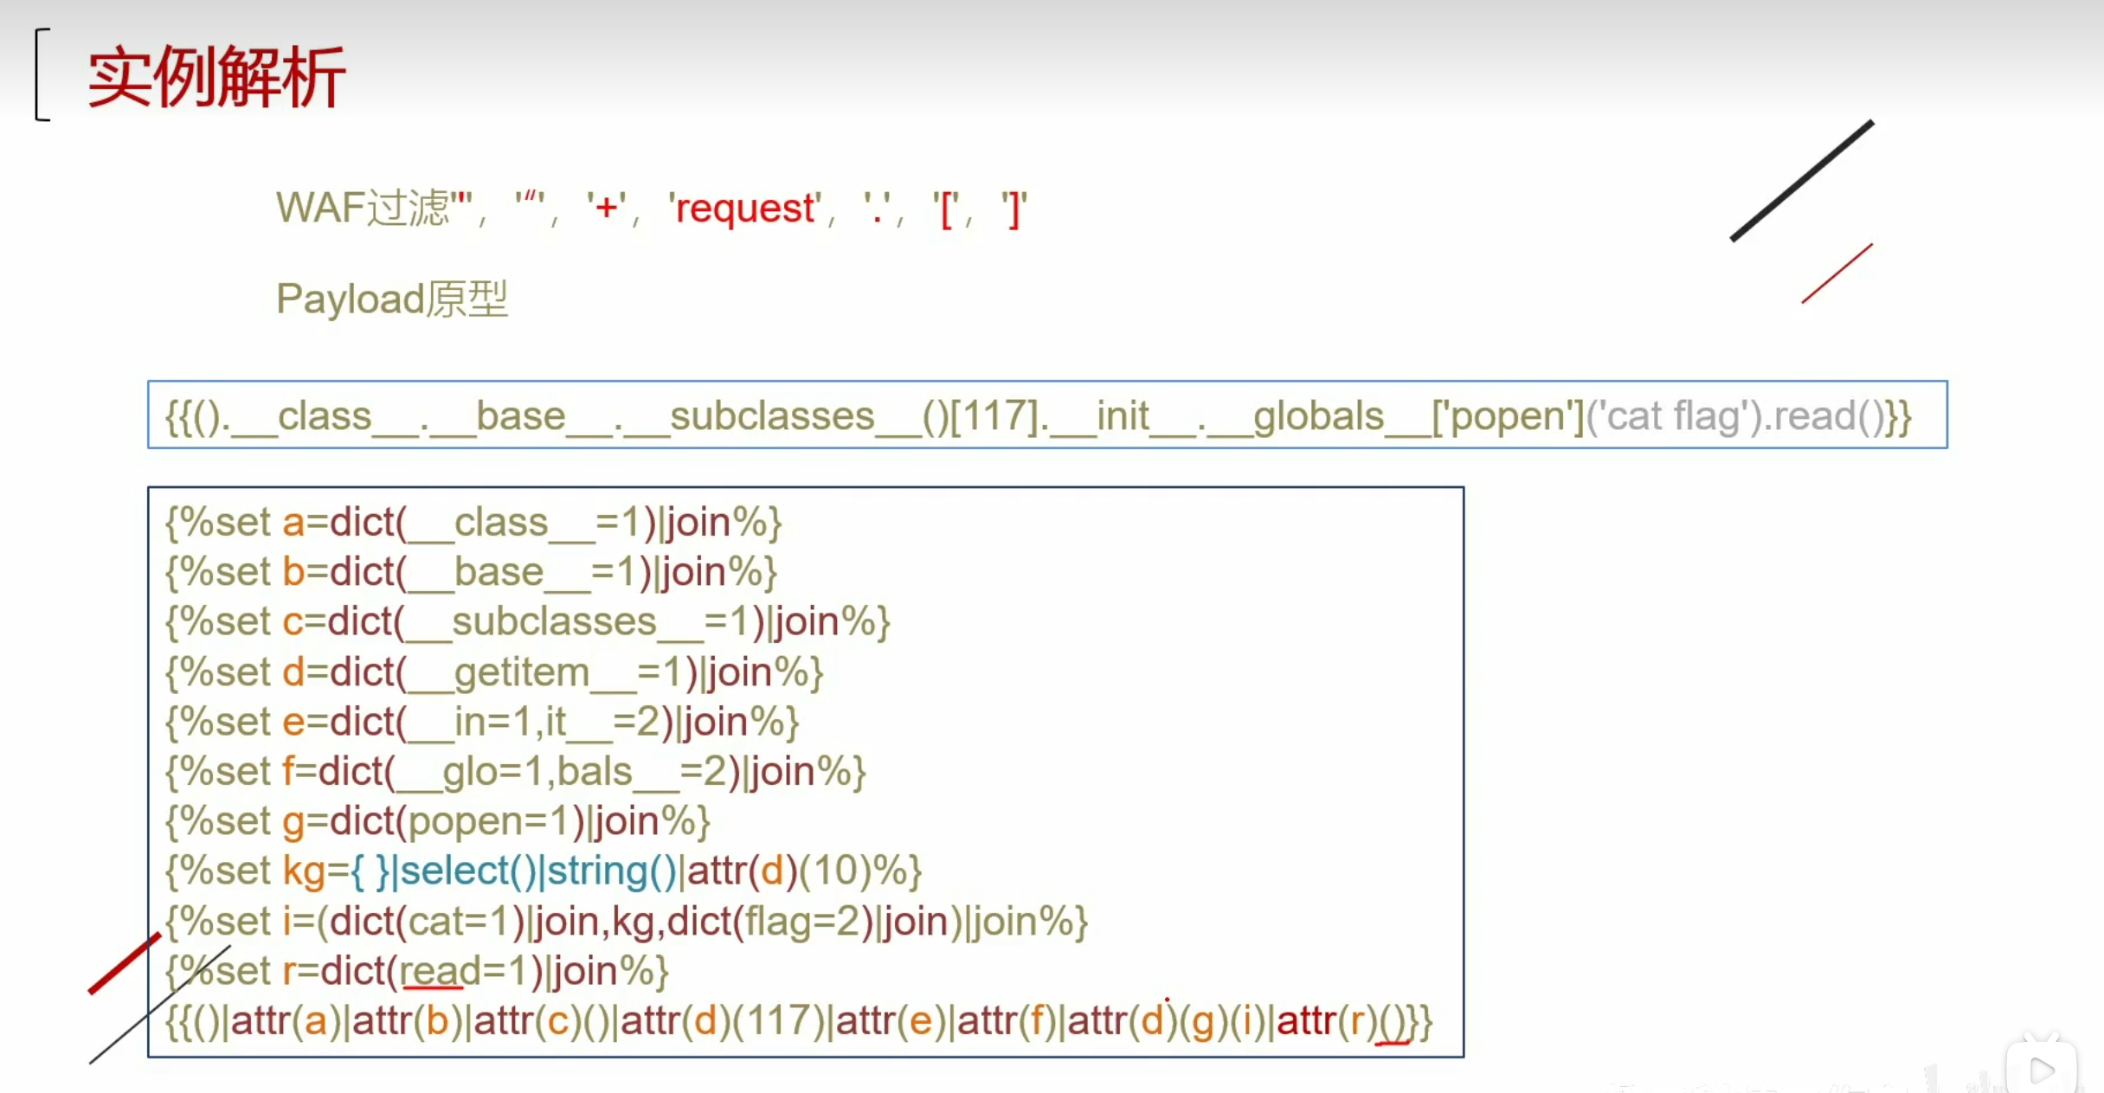
Task: Click the kg select()|string() line
Action: coord(543,871)
